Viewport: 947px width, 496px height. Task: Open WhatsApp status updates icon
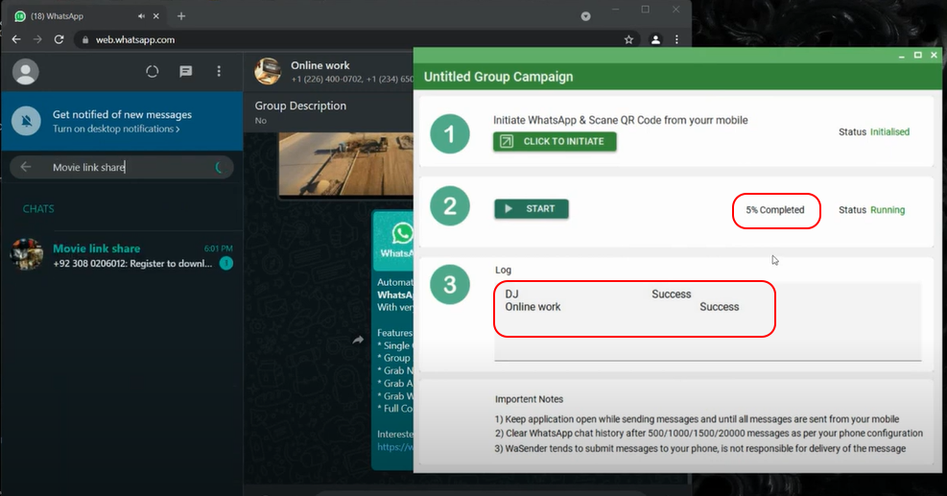tap(152, 72)
